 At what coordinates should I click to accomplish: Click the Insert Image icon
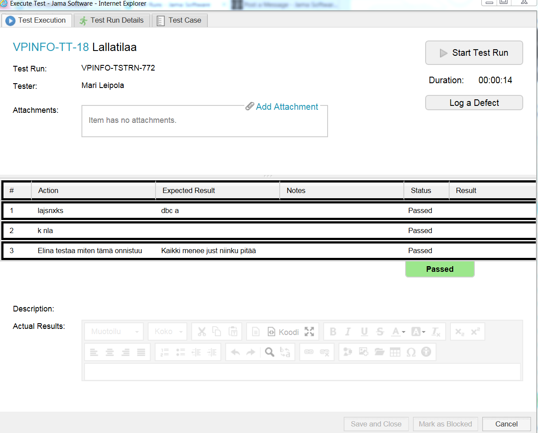[363, 352]
